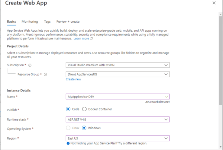Switch to the Monitoring tab
Image resolution: width=223 pixels, height=150 pixels.
click(x=30, y=22)
